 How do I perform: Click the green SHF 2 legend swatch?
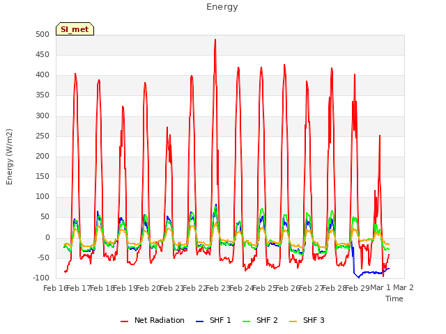tap(246, 321)
